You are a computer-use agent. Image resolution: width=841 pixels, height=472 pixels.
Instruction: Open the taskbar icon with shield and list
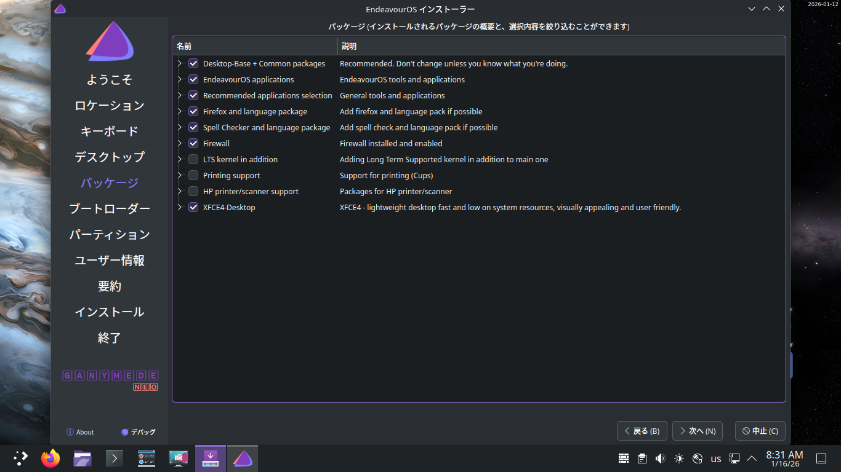tap(147, 458)
